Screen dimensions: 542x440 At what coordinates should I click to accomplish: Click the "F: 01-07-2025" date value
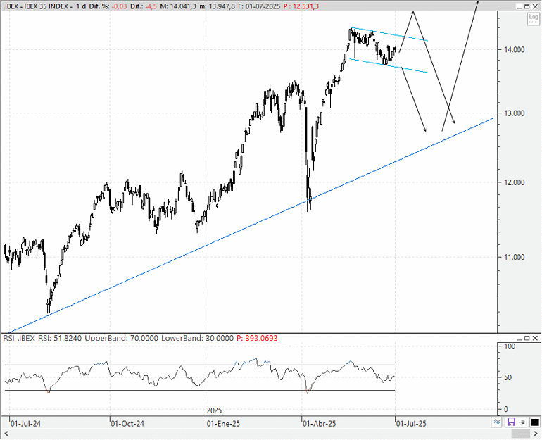point(259,6)
